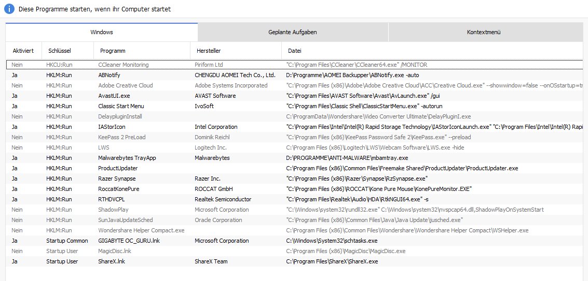Select the ShareX.lnk entry
Screen dimensions: 588x281
(x=294, y=261)
